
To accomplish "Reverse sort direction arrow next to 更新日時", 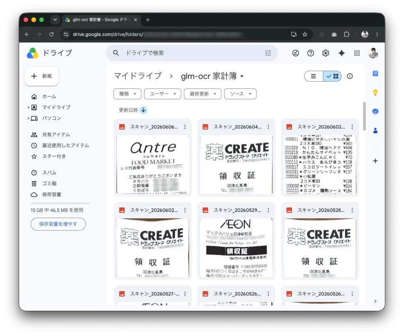I will pos(143,110).
